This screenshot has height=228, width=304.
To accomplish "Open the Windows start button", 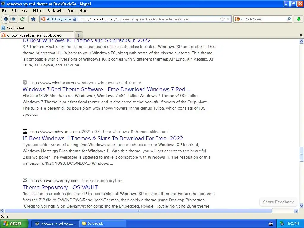I will [x=14, y=224].
